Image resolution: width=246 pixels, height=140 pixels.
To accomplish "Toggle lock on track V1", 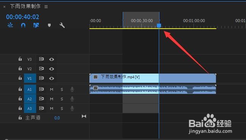I will pyautogui.click(x=20, y=78).
